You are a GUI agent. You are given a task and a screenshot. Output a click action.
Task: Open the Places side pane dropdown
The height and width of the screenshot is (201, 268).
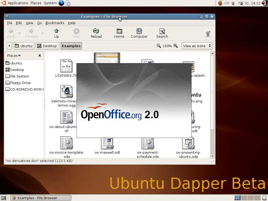[x=14, y=55]
